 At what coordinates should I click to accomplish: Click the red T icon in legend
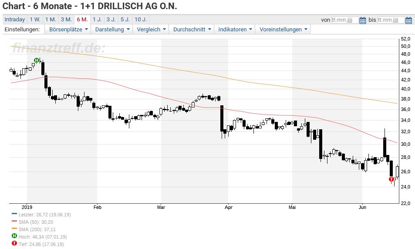tap(14, 243)
